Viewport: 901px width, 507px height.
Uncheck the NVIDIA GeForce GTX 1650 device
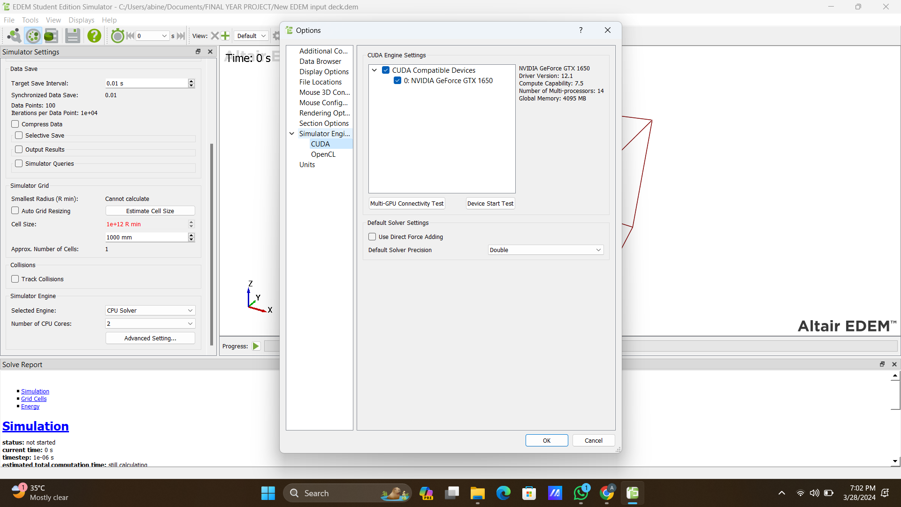(x=397, y=81)
